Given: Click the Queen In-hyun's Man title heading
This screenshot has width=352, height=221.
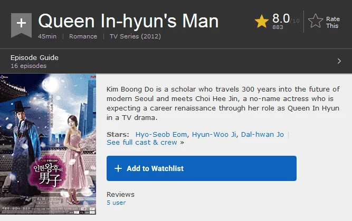Looking at the screenshot, I should coord(128,21).
